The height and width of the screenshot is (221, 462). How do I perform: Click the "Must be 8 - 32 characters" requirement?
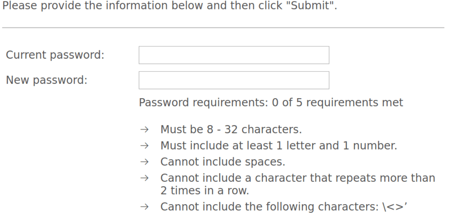(x=231, y=129)
